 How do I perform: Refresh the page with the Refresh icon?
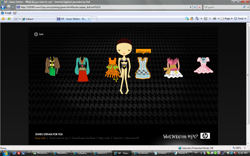195,7
